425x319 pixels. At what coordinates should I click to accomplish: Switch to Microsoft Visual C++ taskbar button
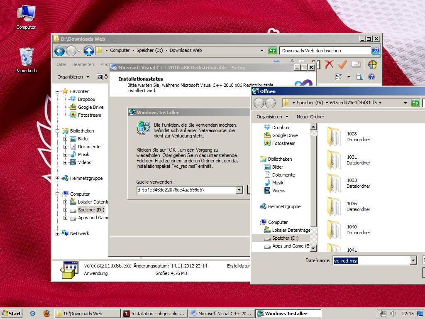pos(222,313)
